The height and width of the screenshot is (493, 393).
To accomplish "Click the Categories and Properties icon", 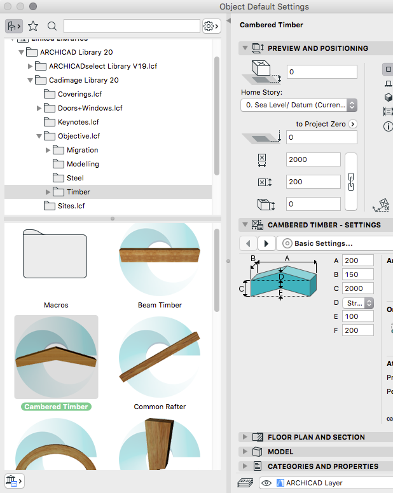I will coord(258,466).
